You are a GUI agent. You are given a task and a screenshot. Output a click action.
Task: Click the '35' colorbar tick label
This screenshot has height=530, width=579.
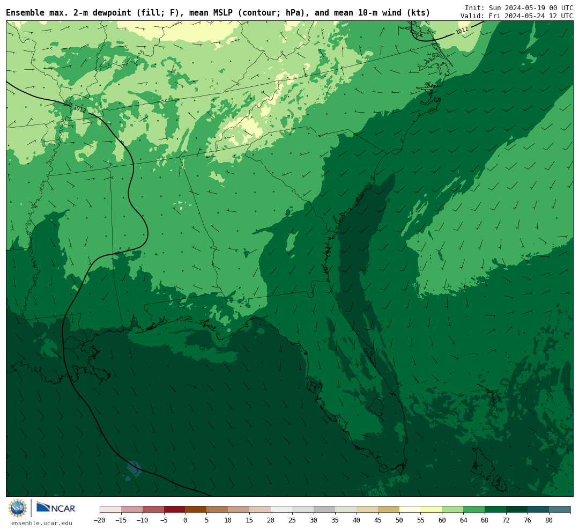point(335,520)
